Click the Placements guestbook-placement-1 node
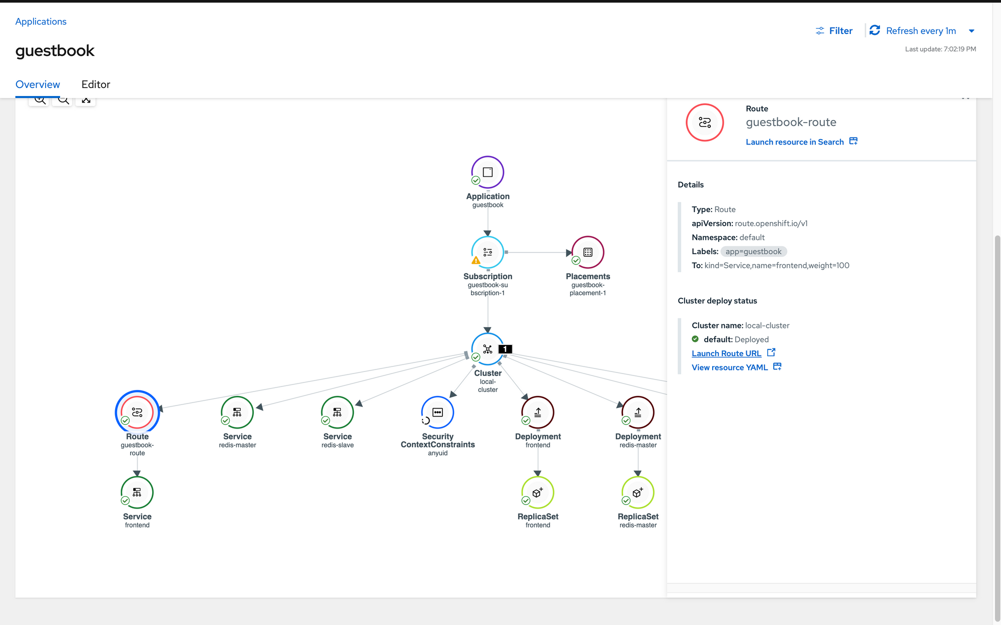The image size is (1001, 625). pos(588,252)
